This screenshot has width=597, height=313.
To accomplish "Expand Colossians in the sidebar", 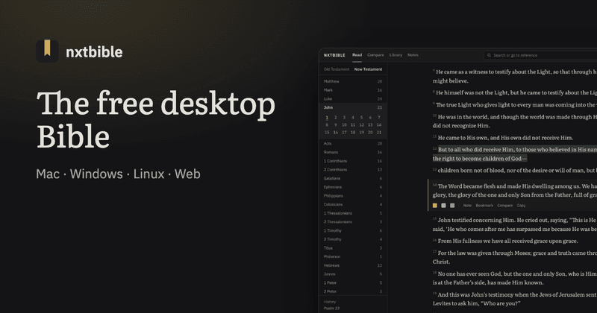I will tap(352, 205).
